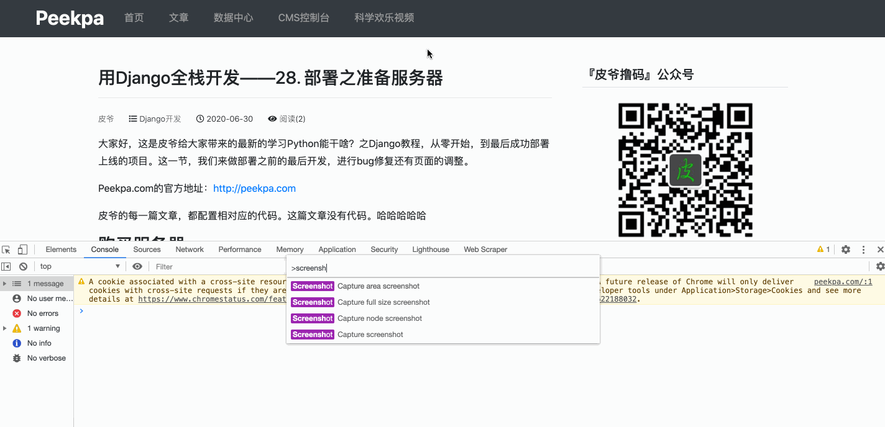Open the Memory tab
The width and height of the screenshot is (885, 427).
290,249
